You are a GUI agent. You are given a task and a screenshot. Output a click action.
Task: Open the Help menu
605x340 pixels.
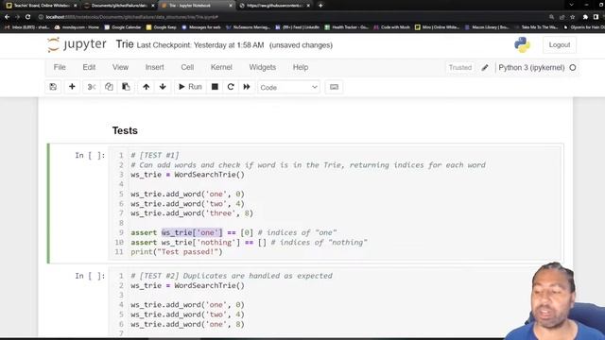pos(301,67)
